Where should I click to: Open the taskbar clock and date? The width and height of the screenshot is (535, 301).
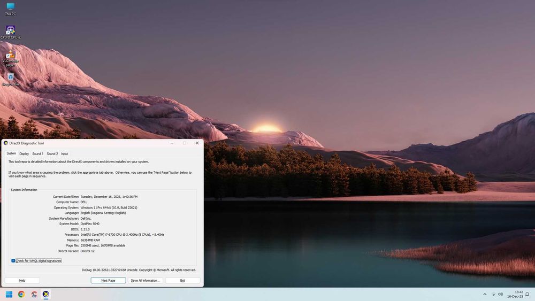515,294
